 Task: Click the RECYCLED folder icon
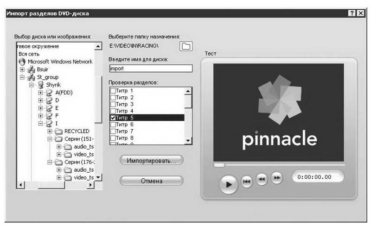coord(59,131)
